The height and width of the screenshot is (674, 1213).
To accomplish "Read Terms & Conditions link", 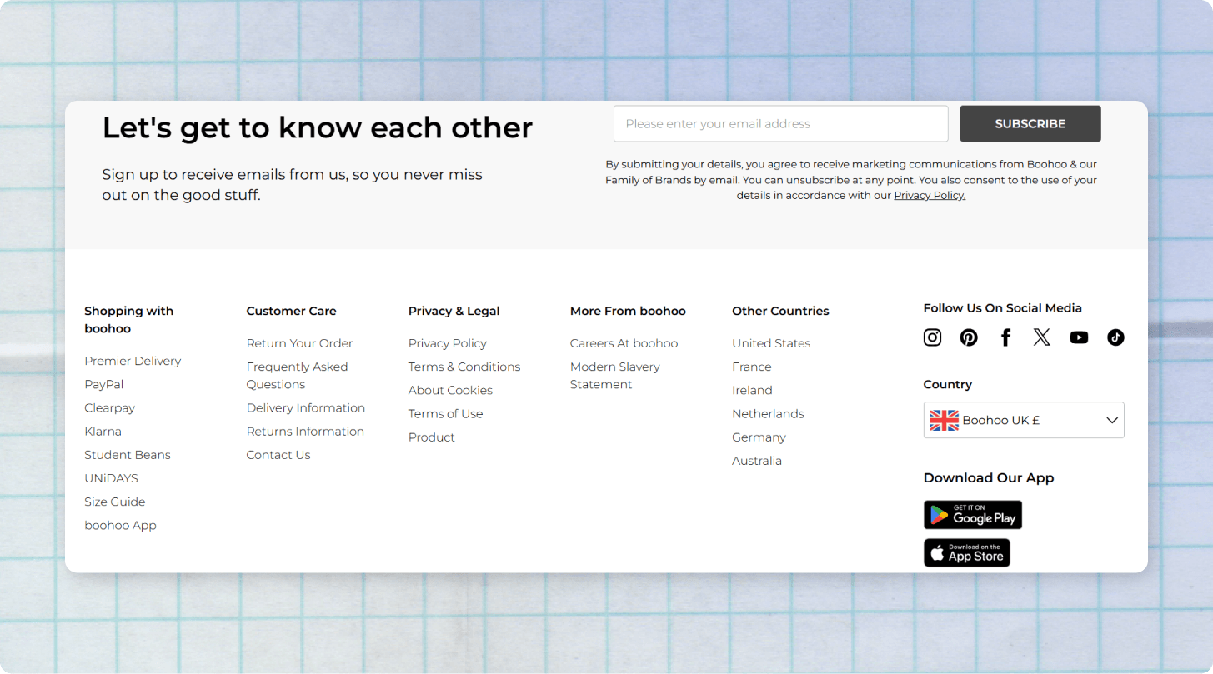I will click(x=464, y=367).
